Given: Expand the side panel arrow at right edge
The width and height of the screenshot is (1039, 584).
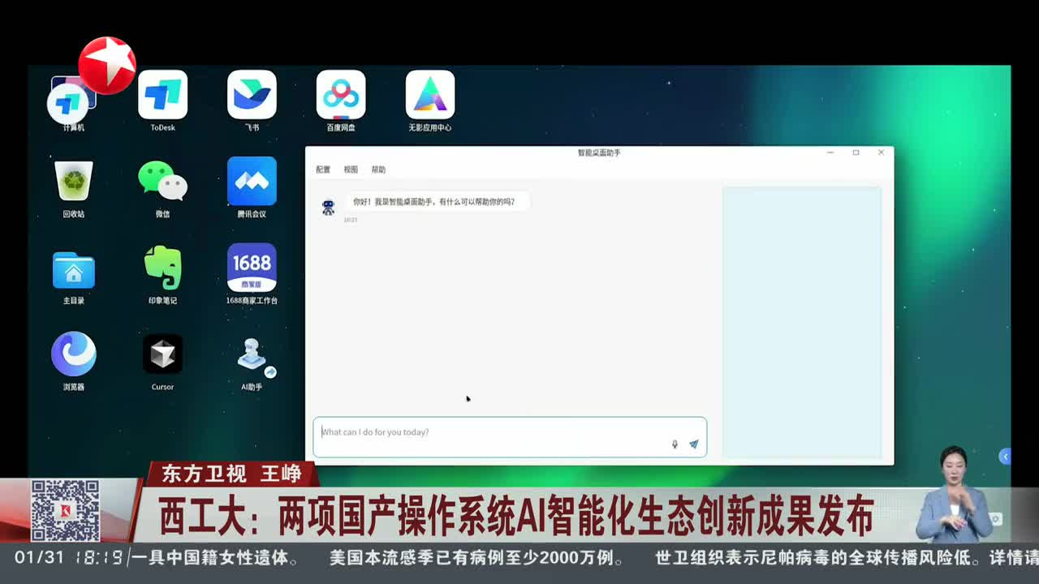Looking at the screenshot, I should coord(1005,457).
